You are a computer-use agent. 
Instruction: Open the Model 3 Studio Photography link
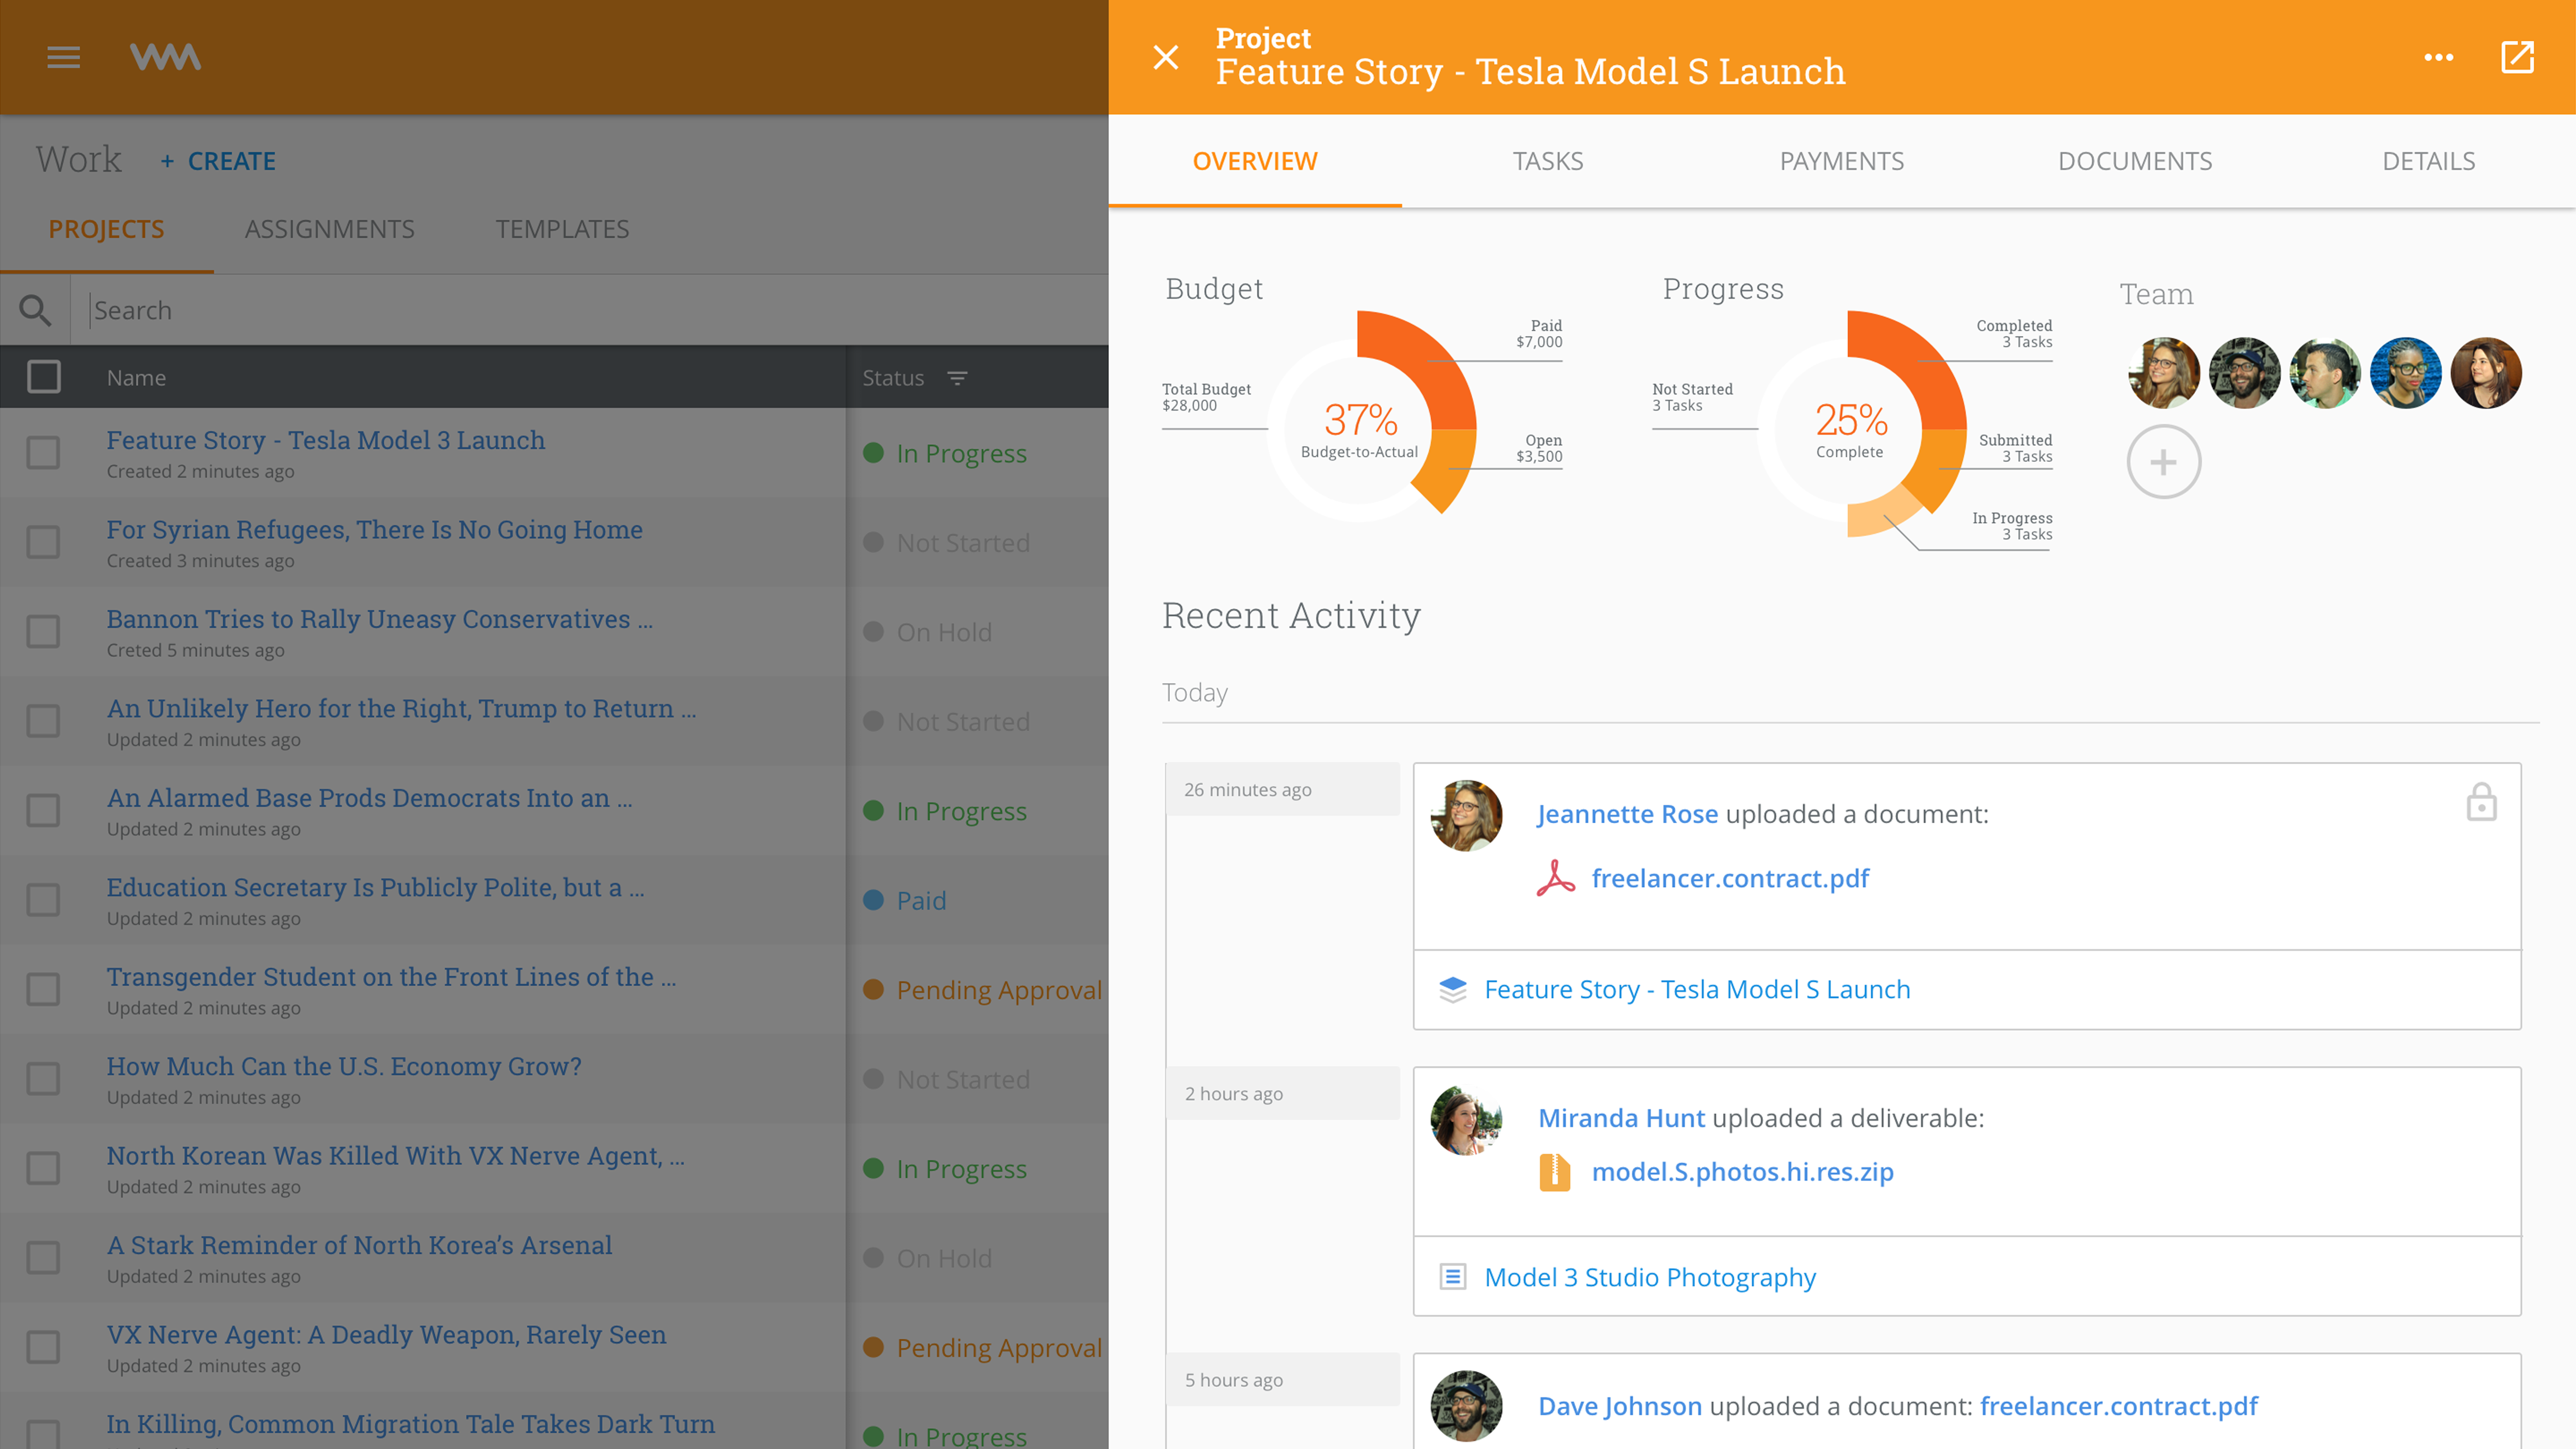click(x=1649, y=1277)
